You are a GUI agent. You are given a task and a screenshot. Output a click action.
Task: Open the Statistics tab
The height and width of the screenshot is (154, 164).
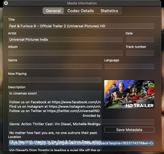pyautogui.click(x=109, y=11)
